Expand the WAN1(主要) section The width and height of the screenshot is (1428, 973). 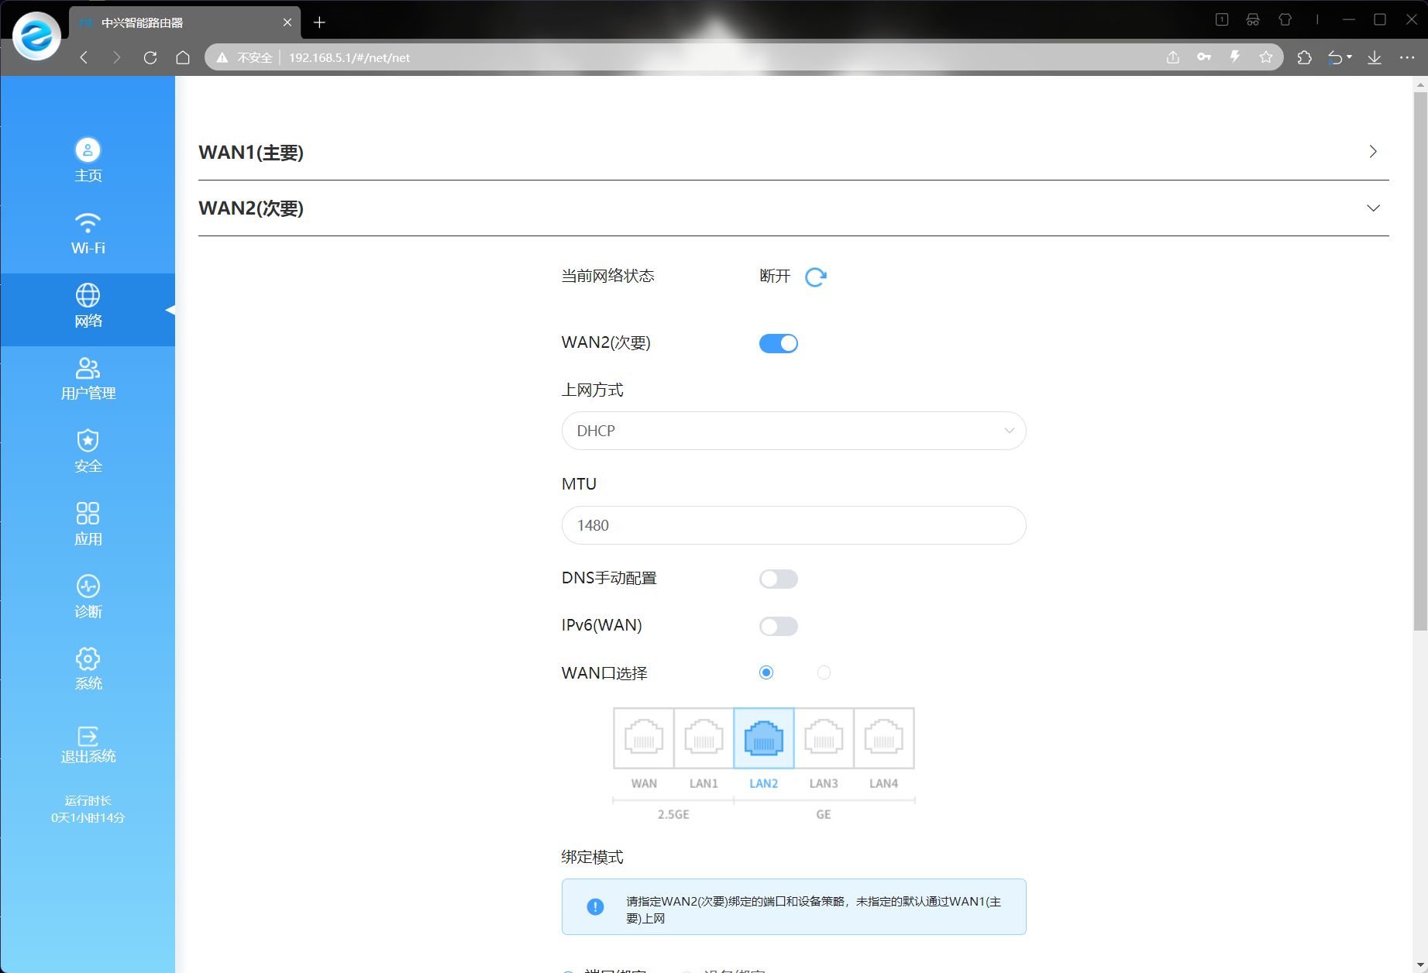coord(1373,152)
